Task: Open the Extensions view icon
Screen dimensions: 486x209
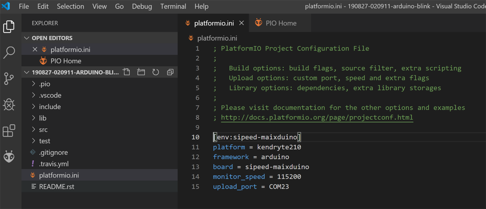Action: point(9,131)
